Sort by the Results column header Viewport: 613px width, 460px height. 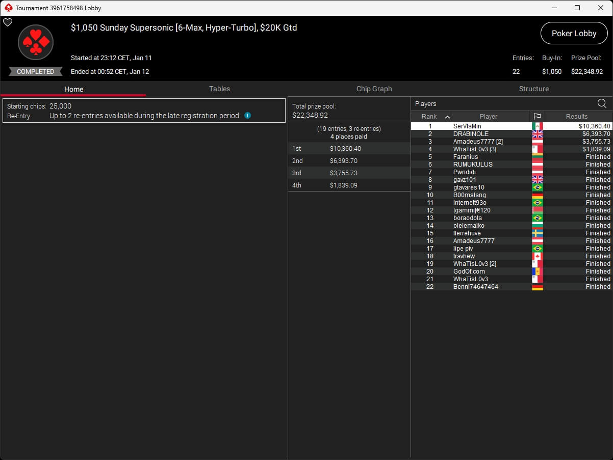pyautogui.click(x=577, y=117)
